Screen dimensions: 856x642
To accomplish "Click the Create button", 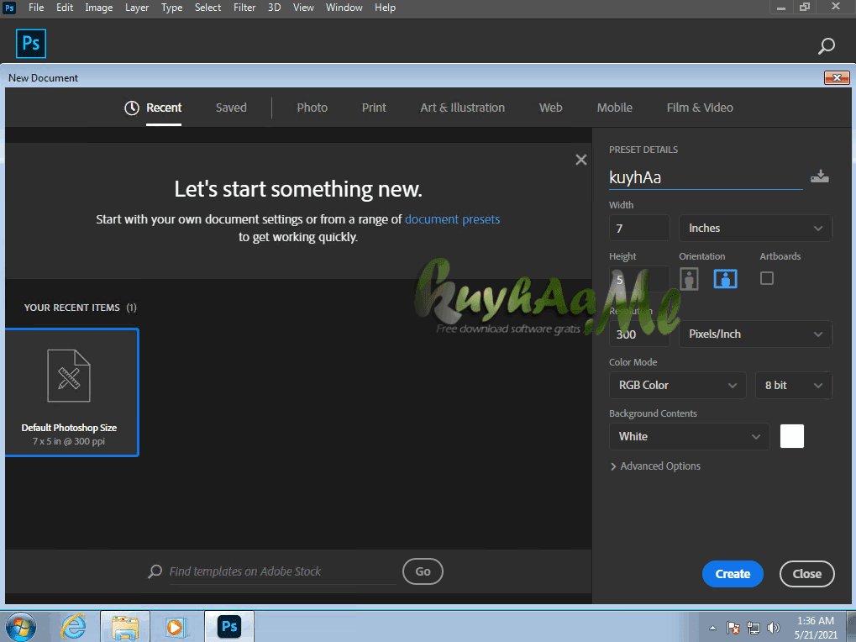I will (733, 574).
